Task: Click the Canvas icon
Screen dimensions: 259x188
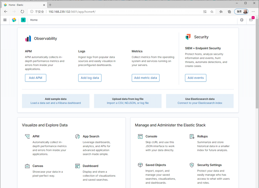Action: point(27,166)
